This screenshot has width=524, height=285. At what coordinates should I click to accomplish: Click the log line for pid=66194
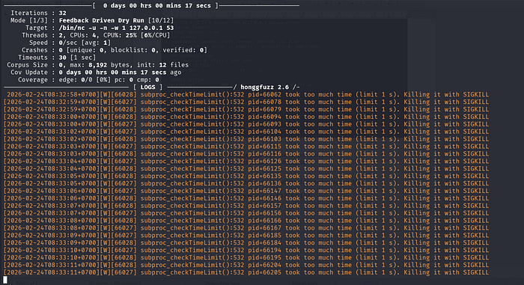click(x=246, y=250)
